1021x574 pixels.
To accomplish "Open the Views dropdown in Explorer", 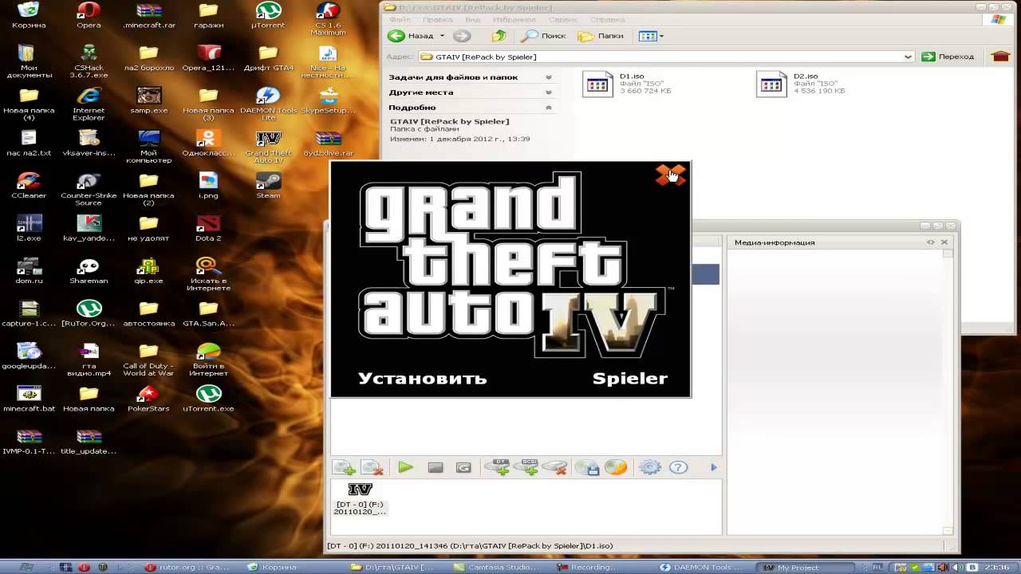I will [x=651, y=36].
